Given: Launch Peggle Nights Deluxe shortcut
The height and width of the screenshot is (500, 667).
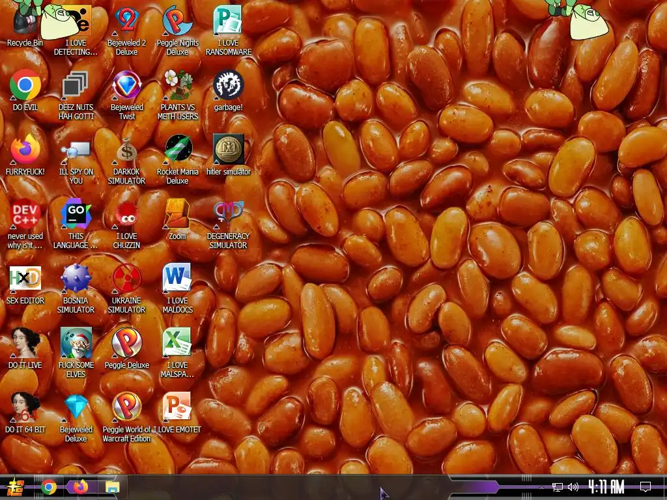Looking at the screenshot, I should point(177,30).
